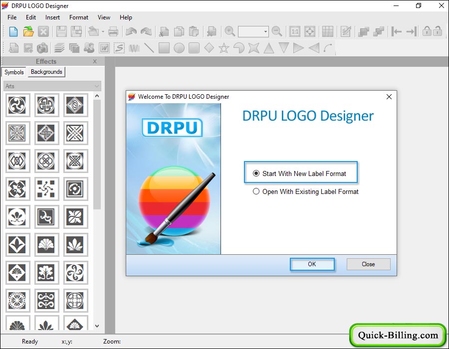Viewport: 449px width, 349px height.
Task: Click OK in the welcome dialog
Action: [x=312, y=264]
